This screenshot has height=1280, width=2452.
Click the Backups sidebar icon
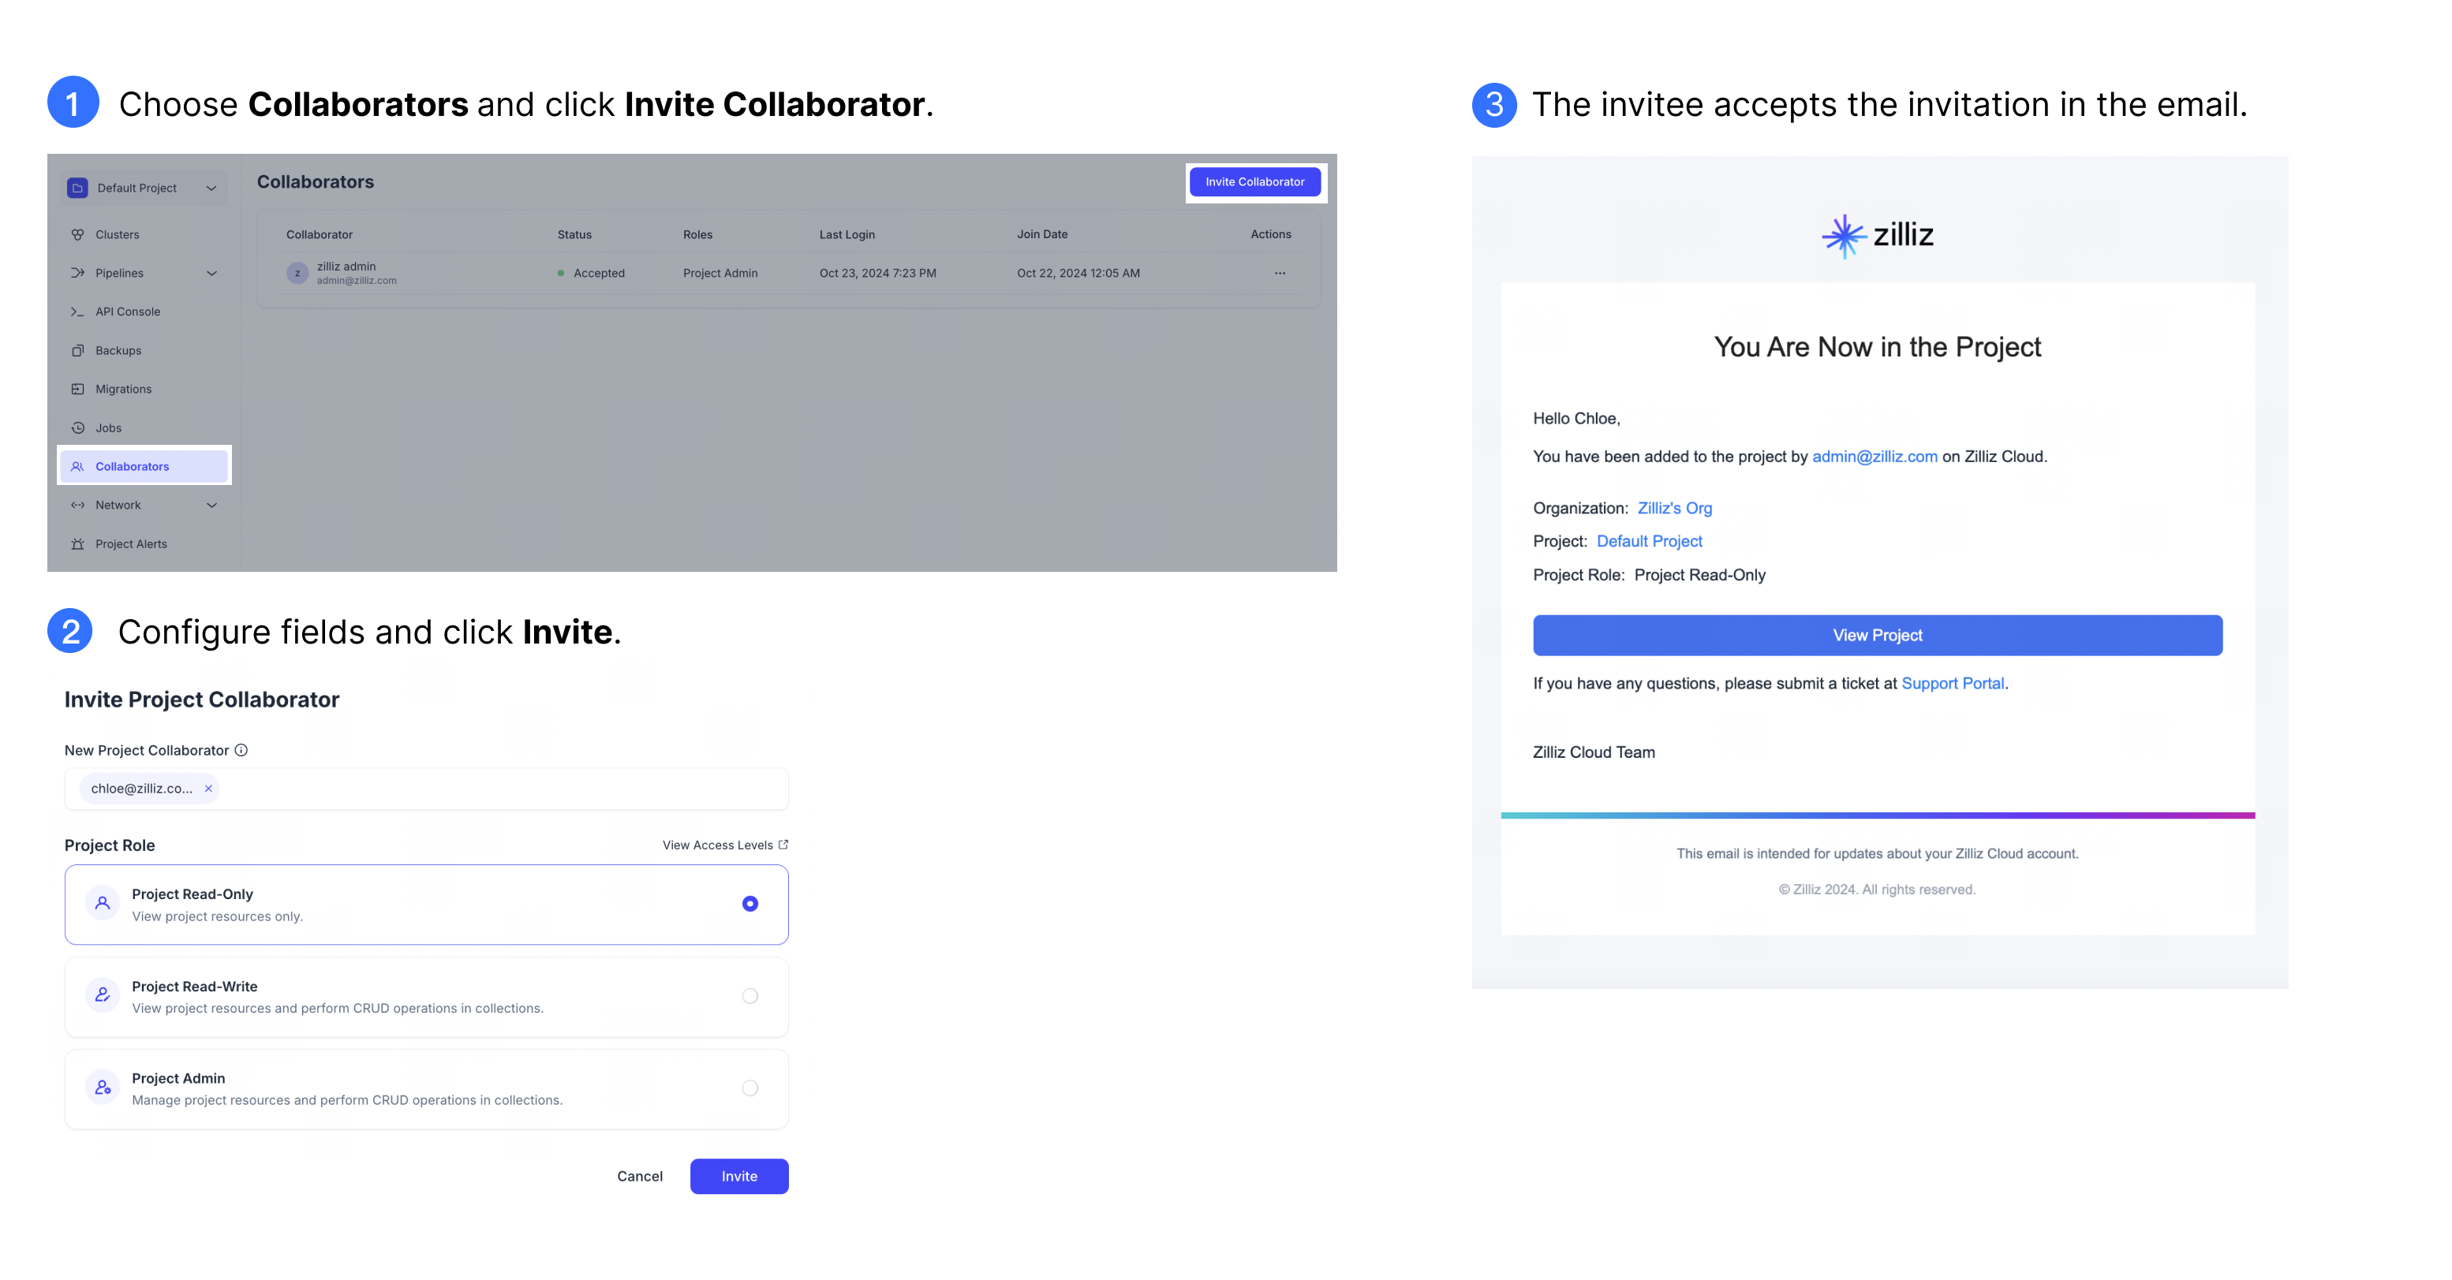(78, 349)
